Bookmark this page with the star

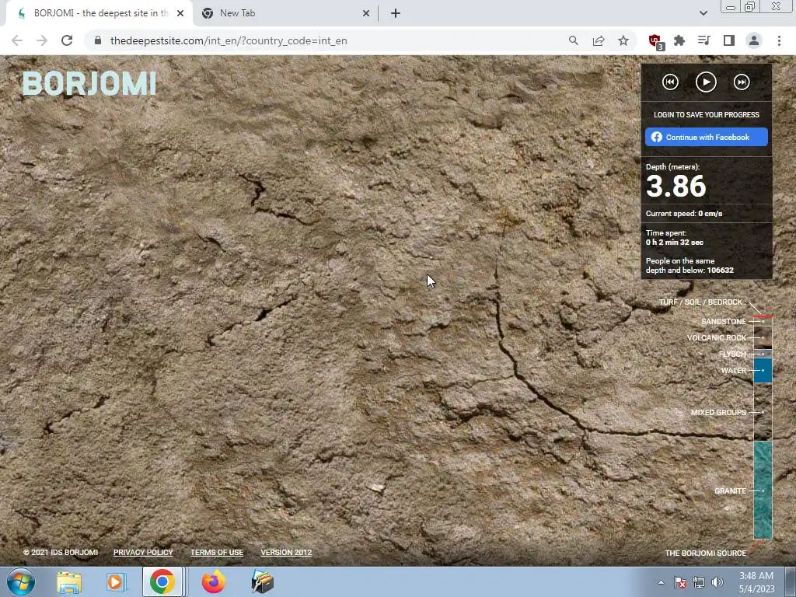623,40
